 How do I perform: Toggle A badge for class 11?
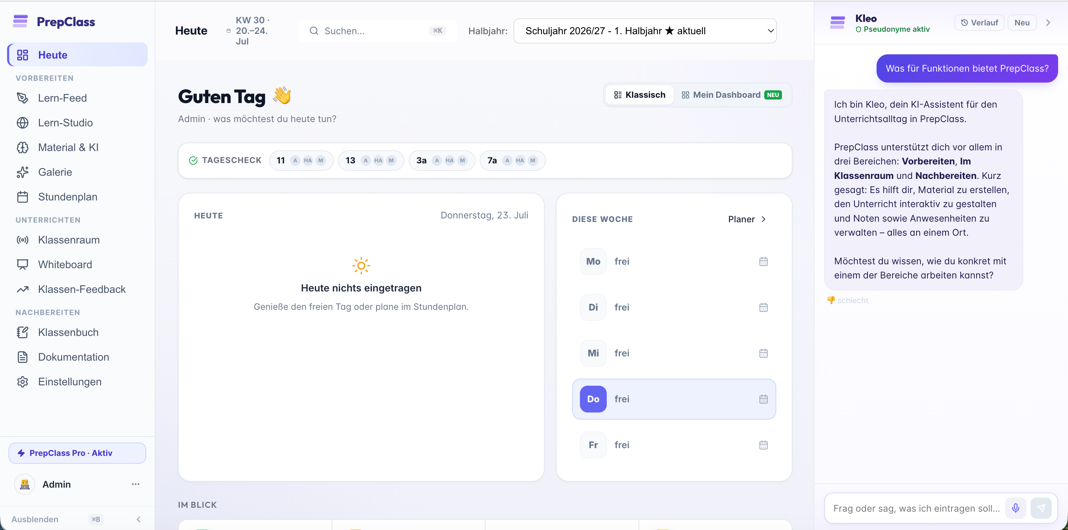[295, 160]
